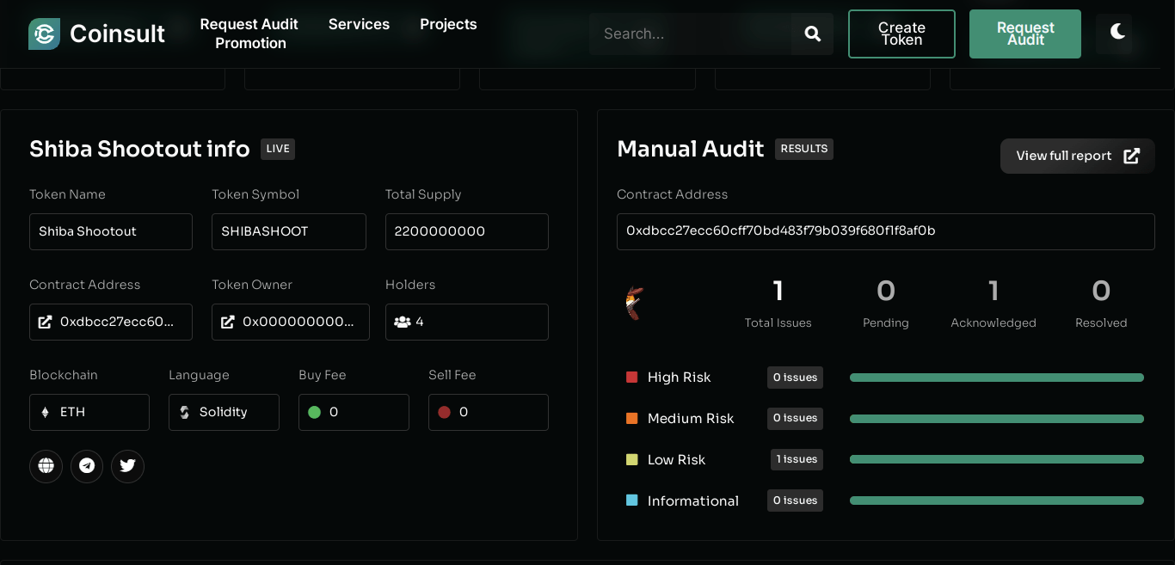Screen dimensions: 1175x565
Task: Click the High Risk label
Action: (680, 378)
